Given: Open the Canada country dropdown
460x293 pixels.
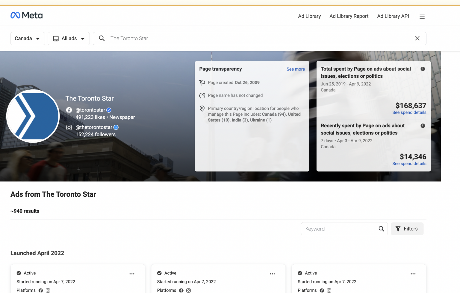Looking at the screenshot, I should click(28, 39).
